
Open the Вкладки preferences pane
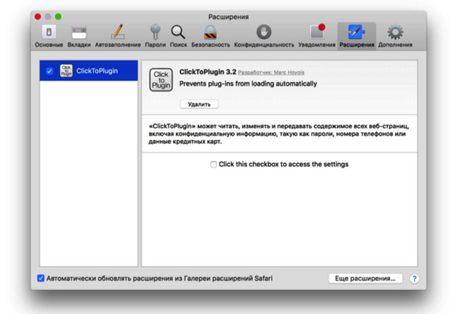coord(79,36)
